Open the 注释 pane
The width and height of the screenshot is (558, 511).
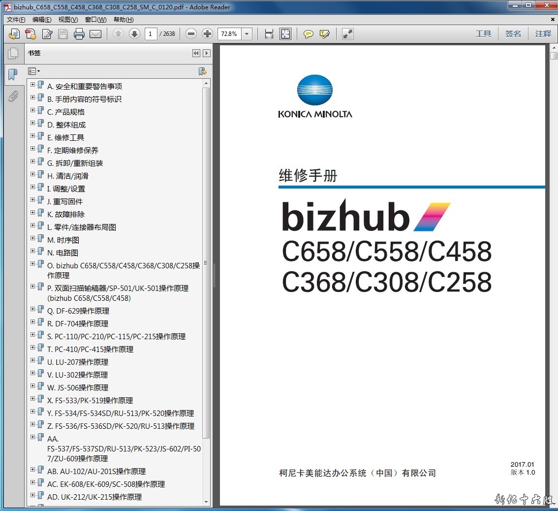pos(543,34)
